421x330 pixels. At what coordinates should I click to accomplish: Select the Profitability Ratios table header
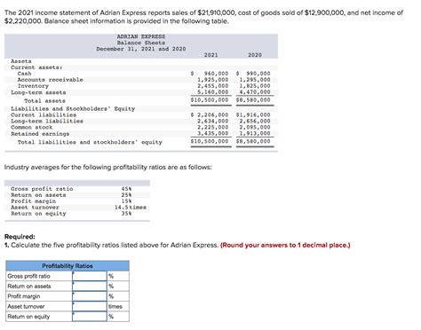(x=68, y=266)
